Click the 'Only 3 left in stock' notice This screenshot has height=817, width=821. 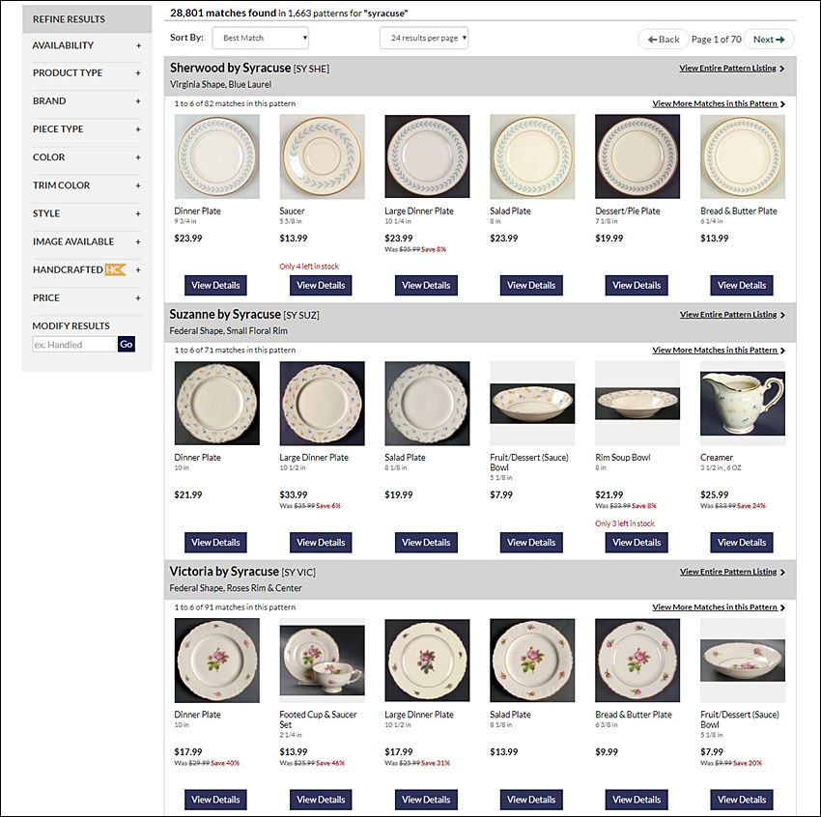[x=625, y=523]
